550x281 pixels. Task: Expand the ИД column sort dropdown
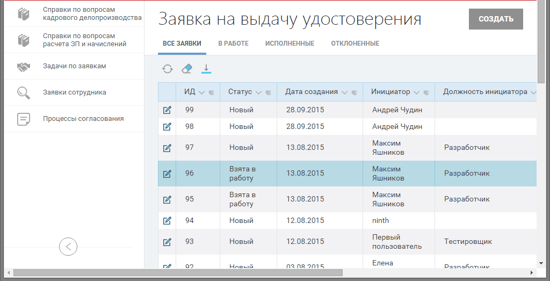click(x=202, y=92)
